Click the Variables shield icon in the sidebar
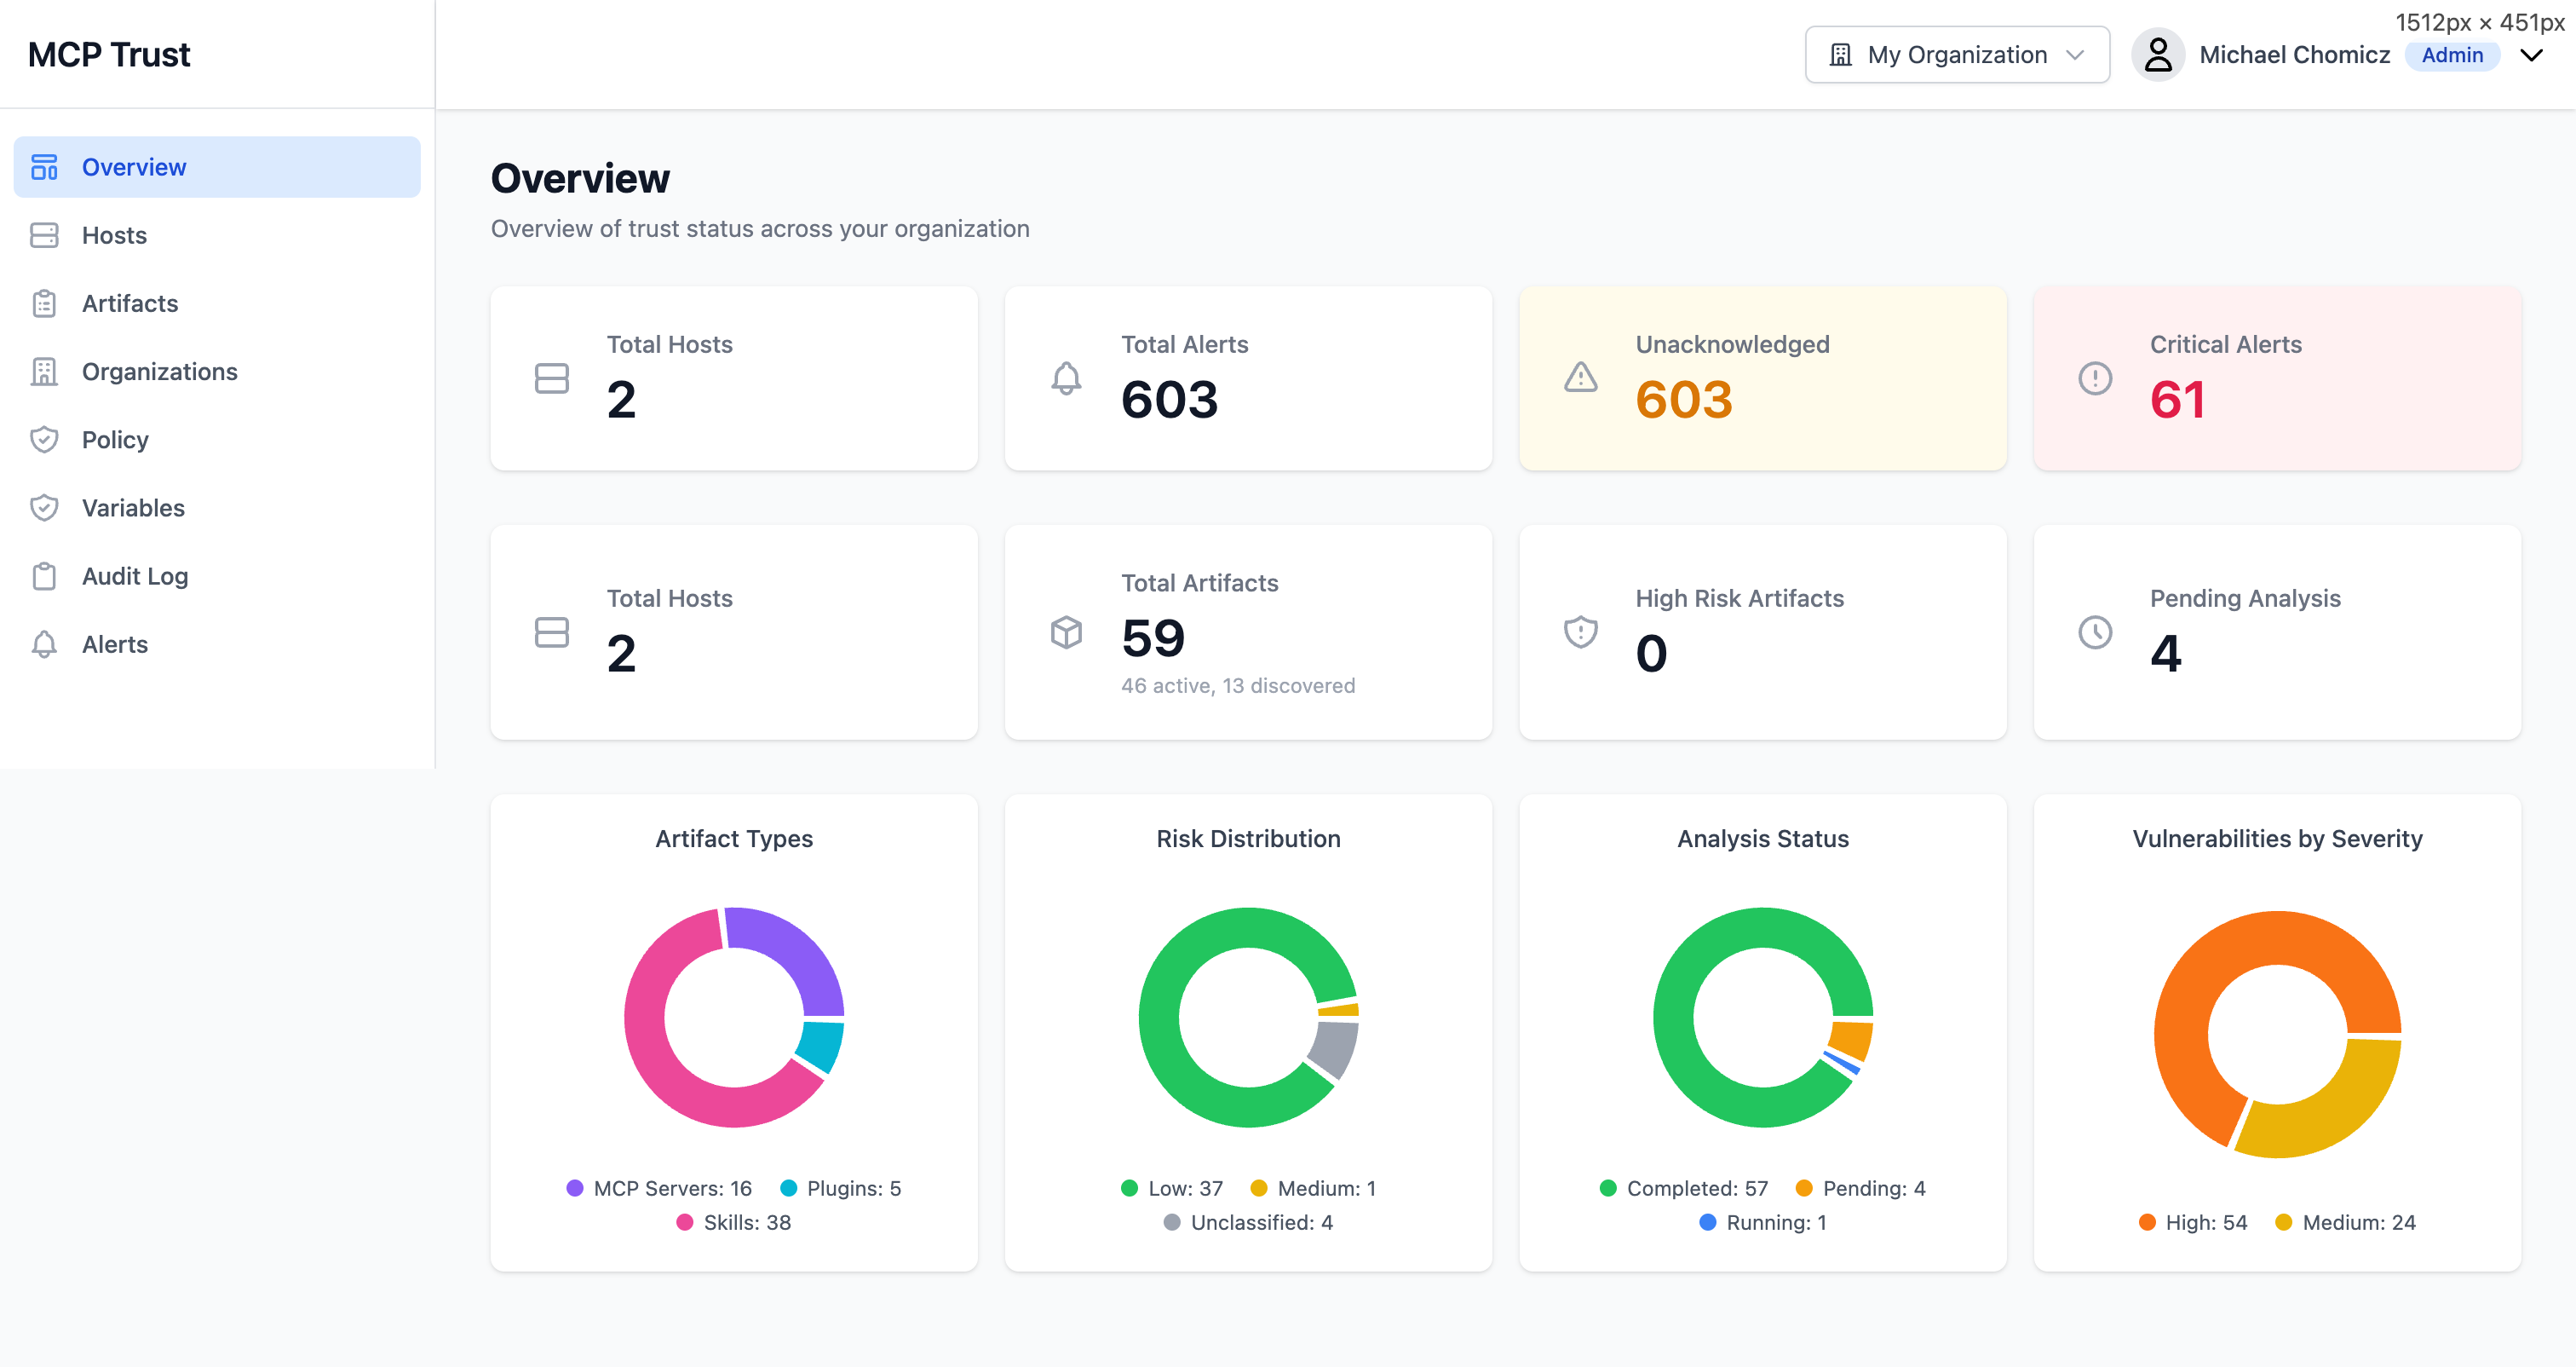The width and height of the screenshot is (2576, 1367). pos(44,507)
